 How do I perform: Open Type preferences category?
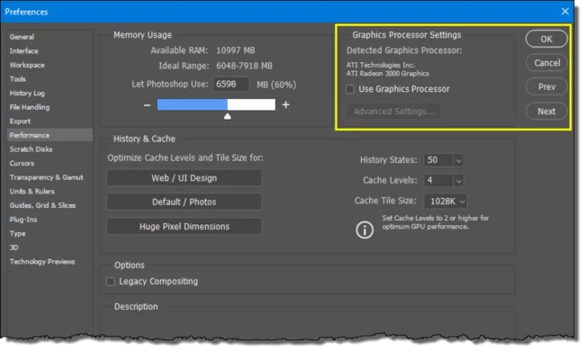[49, 234]
